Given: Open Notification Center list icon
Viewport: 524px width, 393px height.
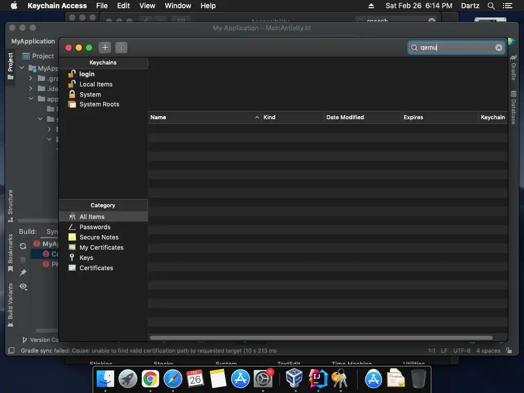Looking at the screenshot, I should tap(507, 6).
